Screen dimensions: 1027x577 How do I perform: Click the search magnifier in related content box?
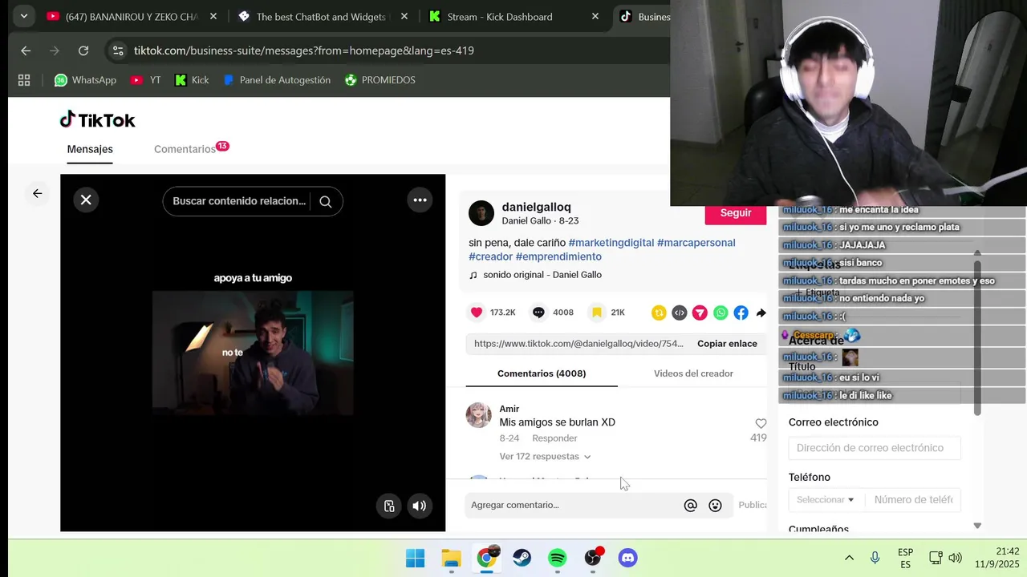coord(325,201)
